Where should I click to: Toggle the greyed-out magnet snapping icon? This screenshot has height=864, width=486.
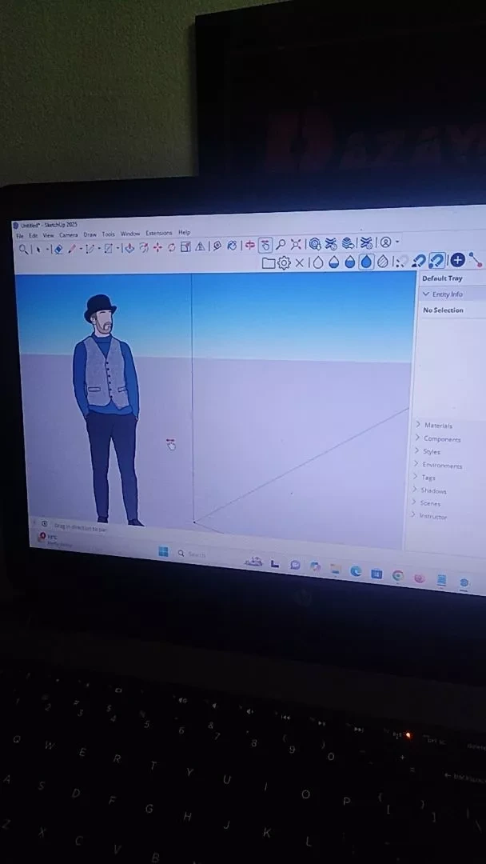coord(402,261)
